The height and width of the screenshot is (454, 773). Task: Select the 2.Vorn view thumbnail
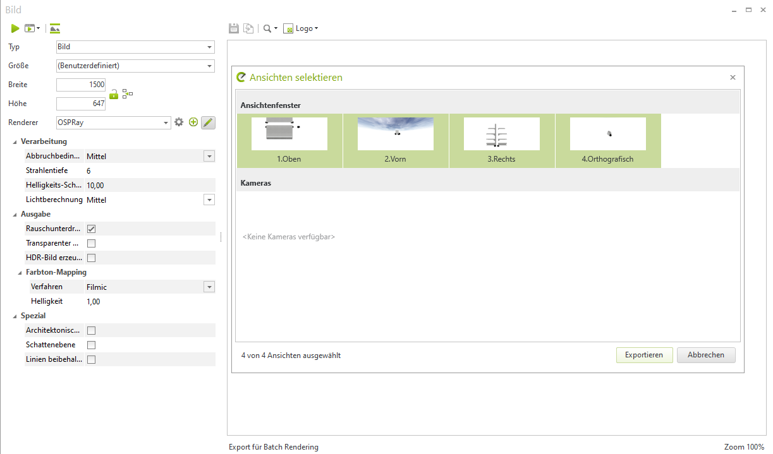click(x=395, y=133)
